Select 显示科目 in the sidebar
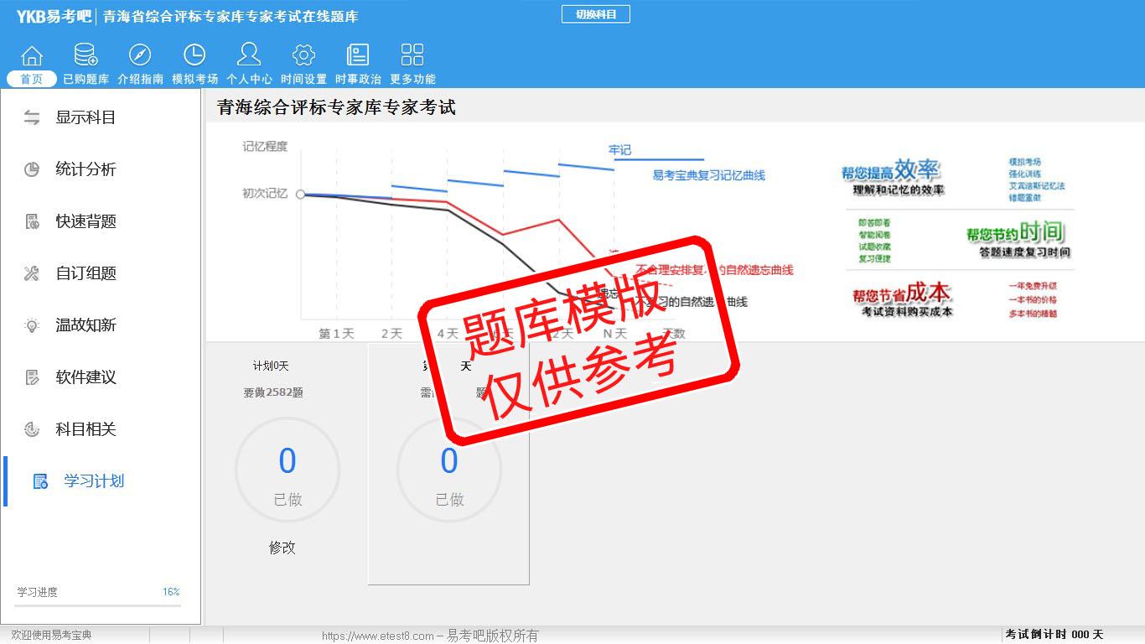The height and width of the screenshot is (644, 1145). pos(85,117)
